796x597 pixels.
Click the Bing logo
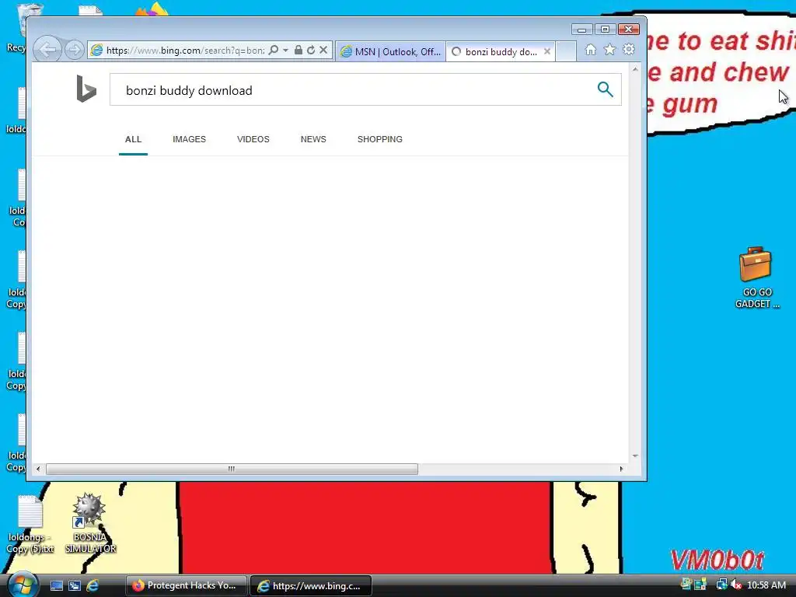point(86,89)
